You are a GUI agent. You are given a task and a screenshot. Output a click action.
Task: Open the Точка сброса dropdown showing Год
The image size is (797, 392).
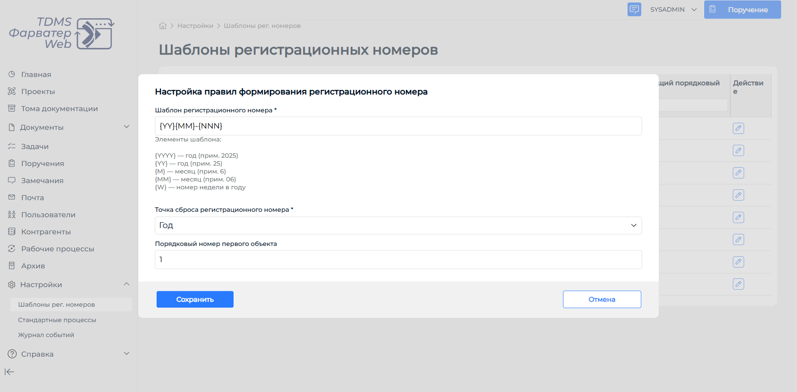(x=398, y=225)
